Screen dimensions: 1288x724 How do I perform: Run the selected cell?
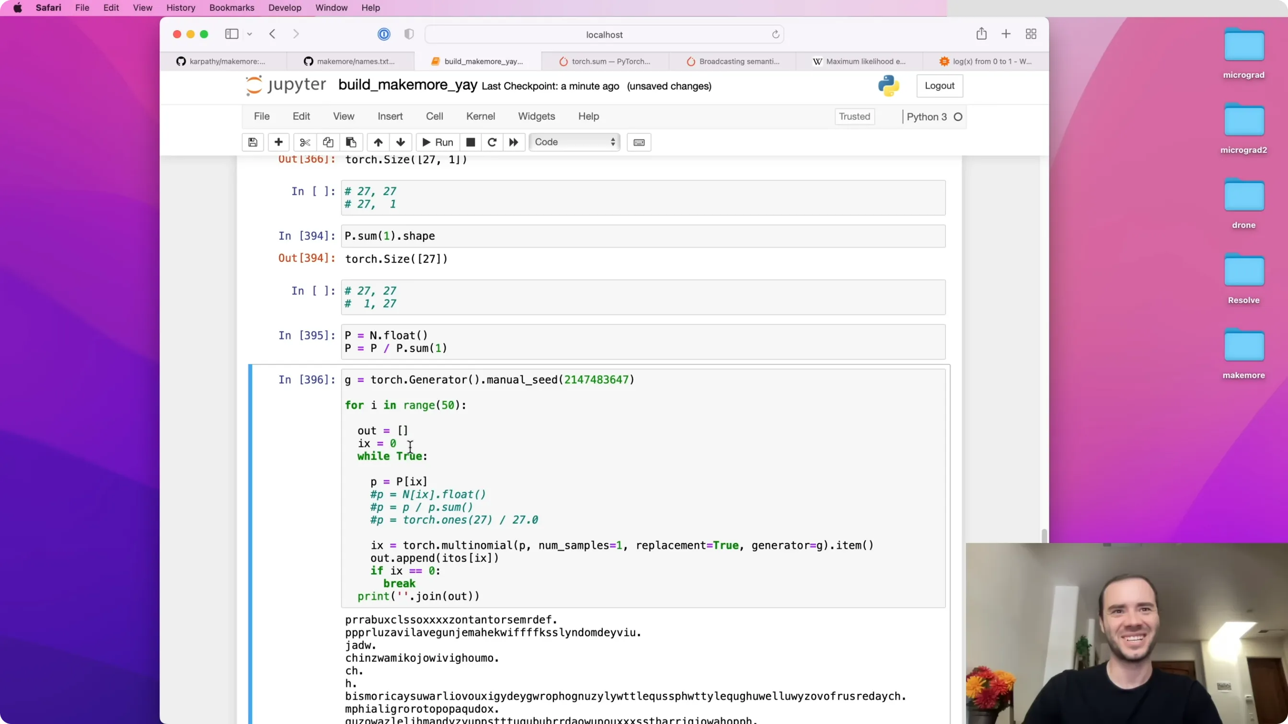(437, 142)
